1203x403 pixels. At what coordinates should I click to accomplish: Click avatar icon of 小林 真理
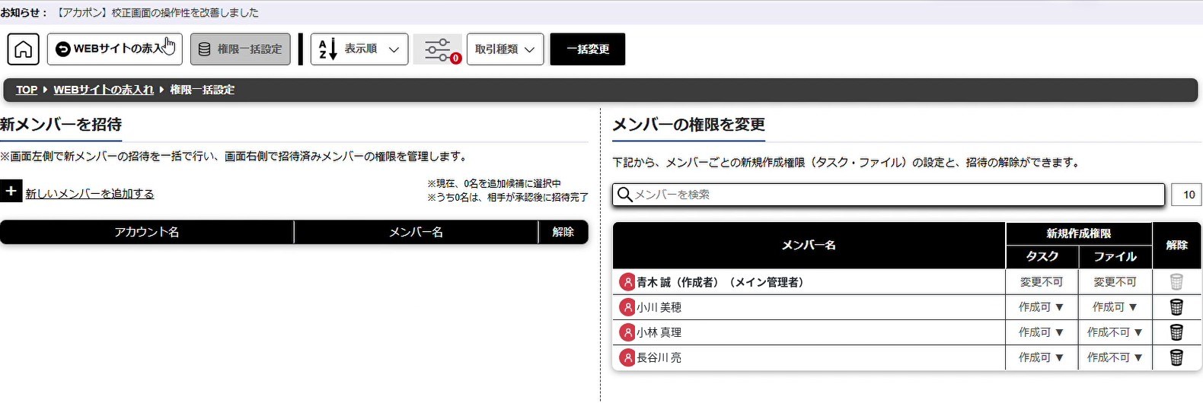[627, 332]
